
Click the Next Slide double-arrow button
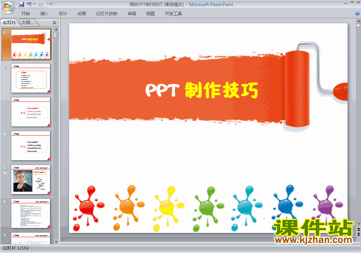(359, 234)
